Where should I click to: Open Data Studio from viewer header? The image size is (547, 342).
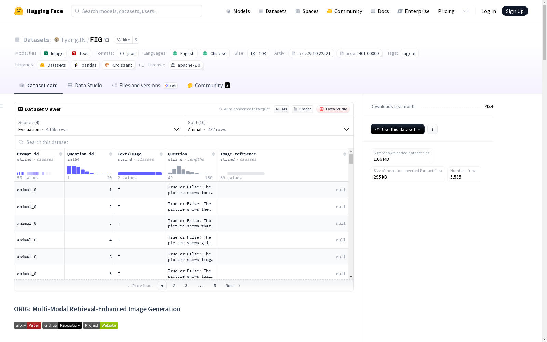[333, 109]
